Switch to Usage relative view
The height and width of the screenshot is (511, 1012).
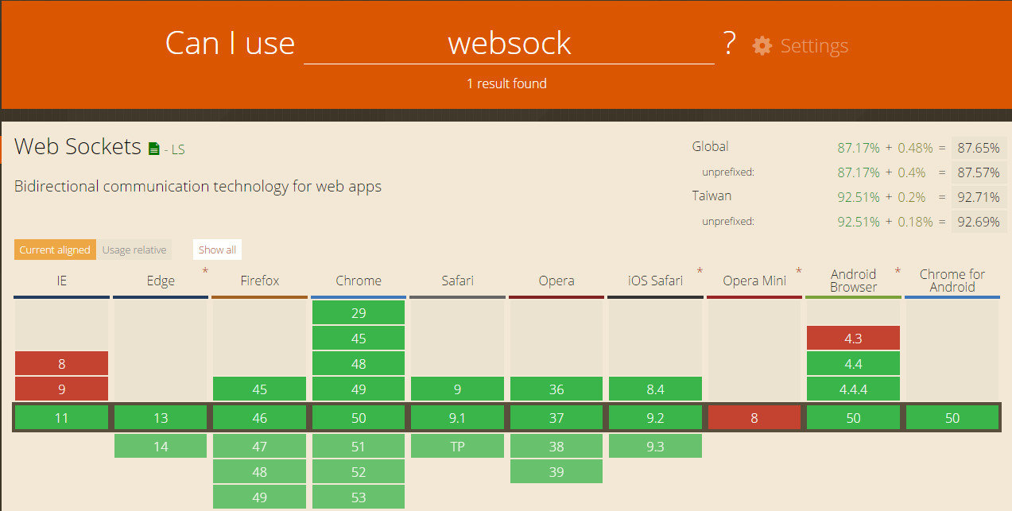click(x=134, y=250)
